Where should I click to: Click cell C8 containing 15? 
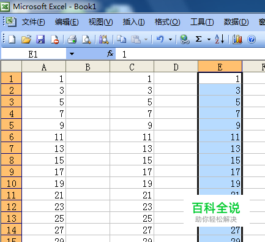coord(132,160)
